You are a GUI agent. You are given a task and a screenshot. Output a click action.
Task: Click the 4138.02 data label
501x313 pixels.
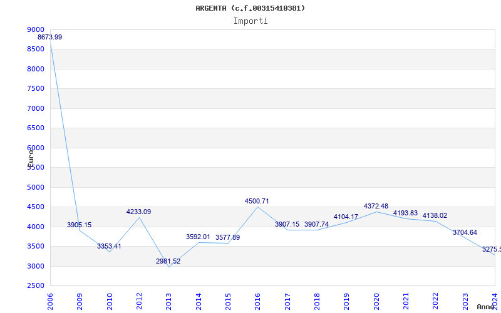435,215
